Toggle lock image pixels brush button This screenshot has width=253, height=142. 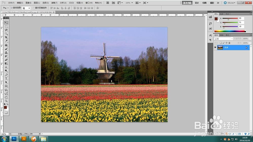(224, 43)
